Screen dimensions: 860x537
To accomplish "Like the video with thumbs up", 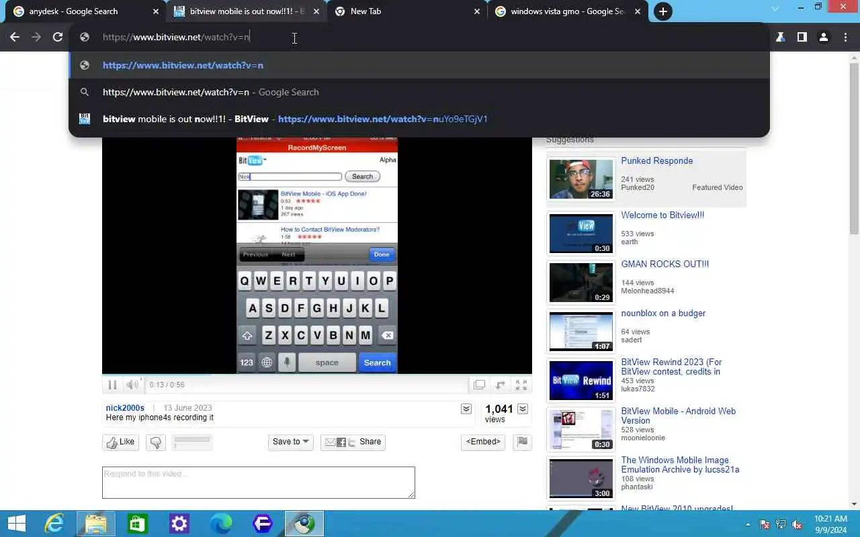I will pos(120,442).
